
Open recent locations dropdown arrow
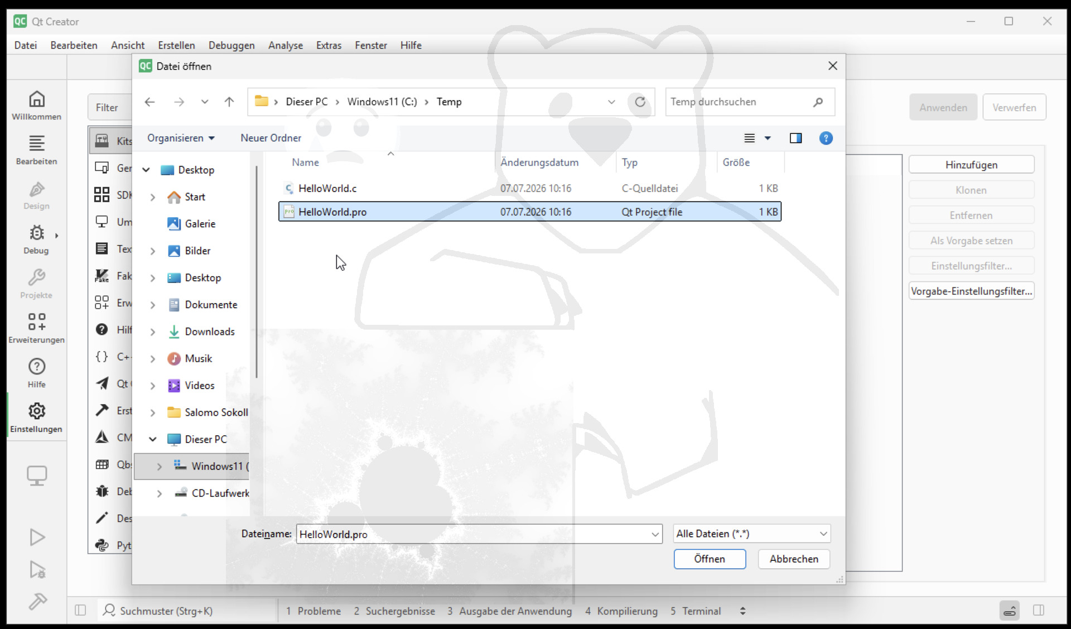(205, 102)
